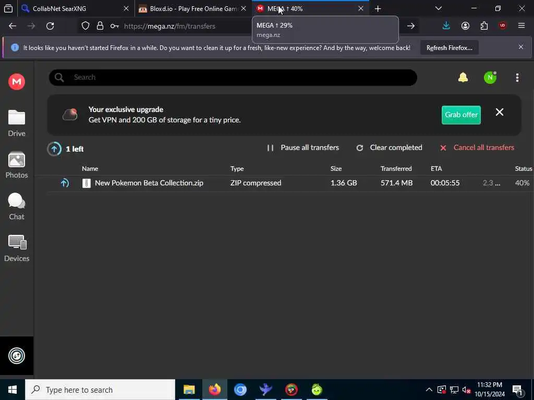Close the CollabNet SearXNG tab

pos(126,9)
